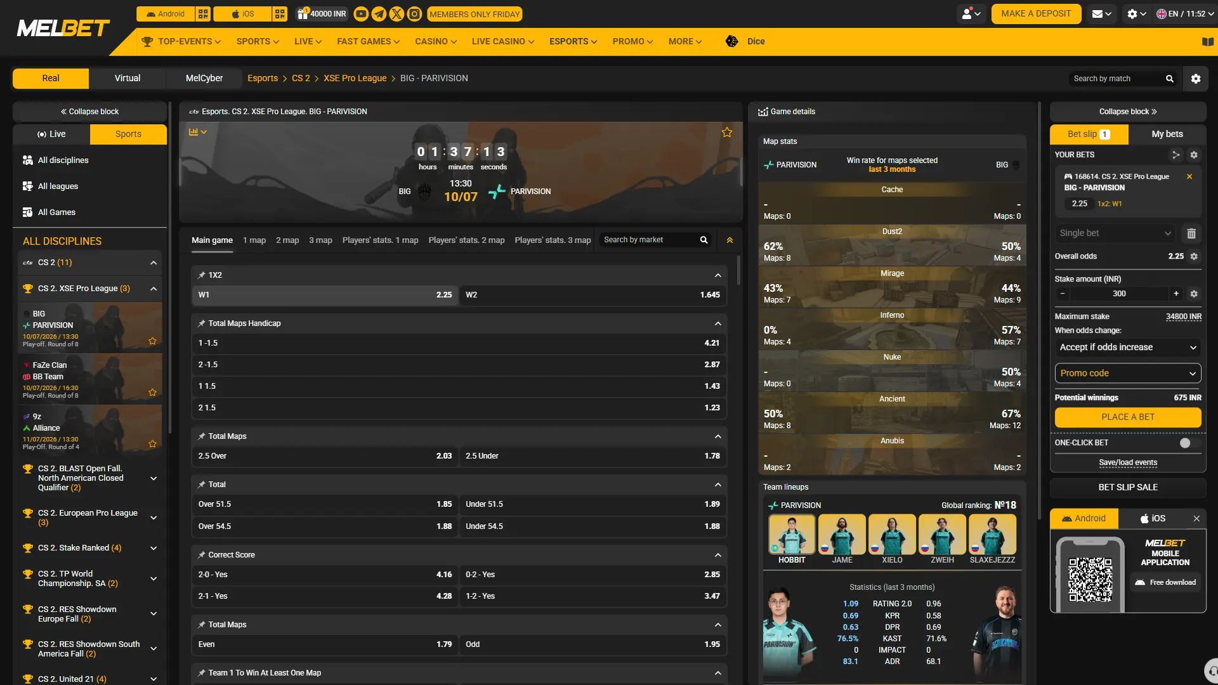The image size is (1218, 685).
Task: Open the TOP-EVENTS menu
Action: [x=181, y=41]
